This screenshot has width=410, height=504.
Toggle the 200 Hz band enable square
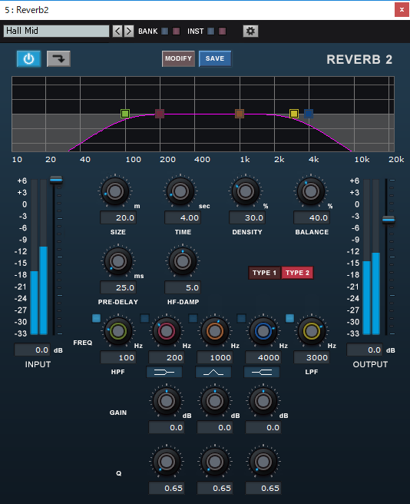click(x=145, y=318)
